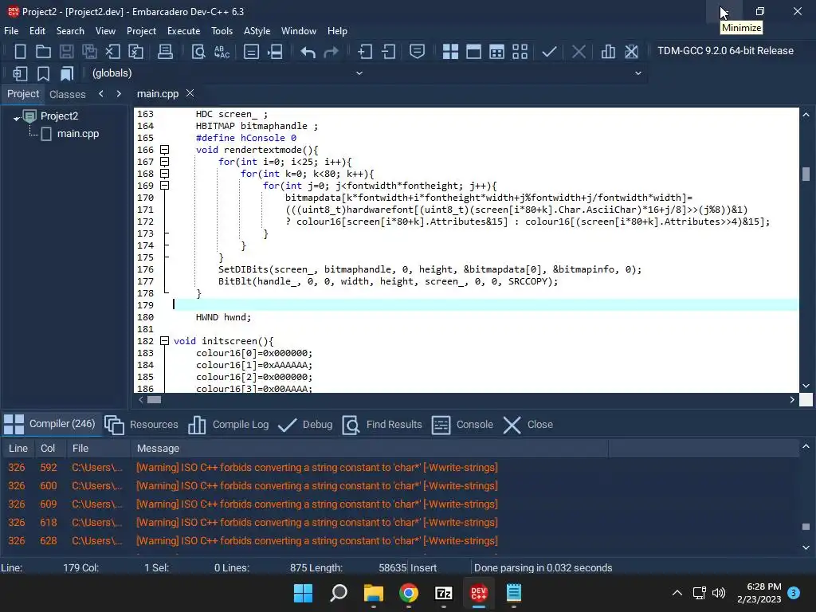This screenshot has width=816, height=612.
Task: Switch to the Resources bottom tab
Action: (142, 425)
